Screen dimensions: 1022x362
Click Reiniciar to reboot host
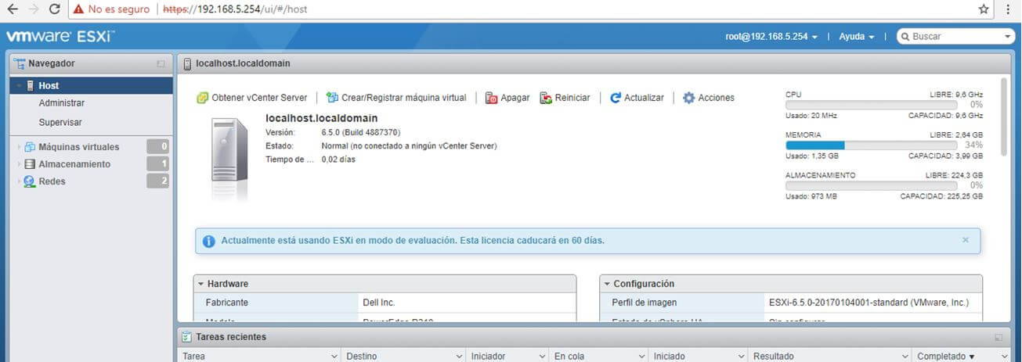click(x=565, y=98)
